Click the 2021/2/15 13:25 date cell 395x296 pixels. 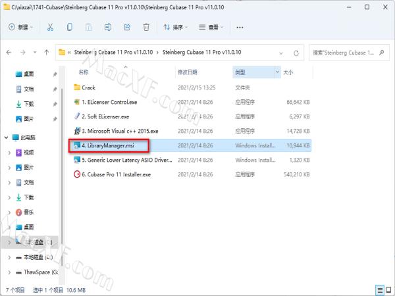(196, 87)
